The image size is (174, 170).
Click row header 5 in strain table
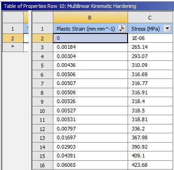pyautogui.click(x=43, y=65)
